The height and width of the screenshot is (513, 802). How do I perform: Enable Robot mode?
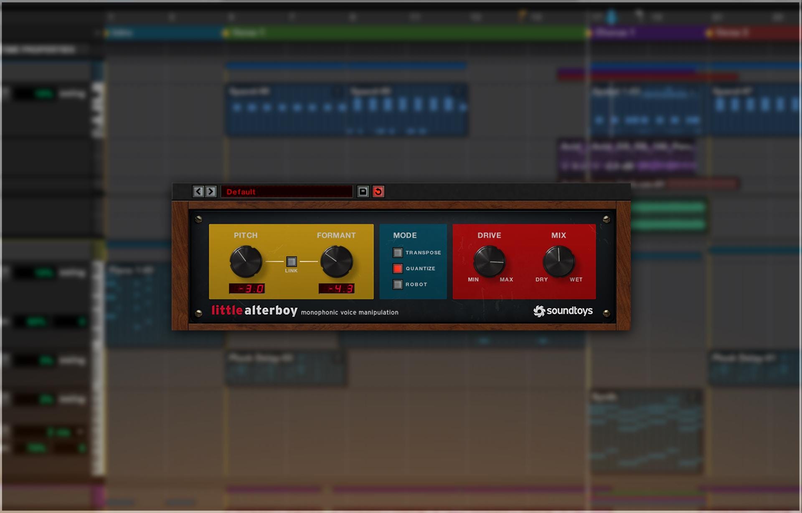coord(398,284)
